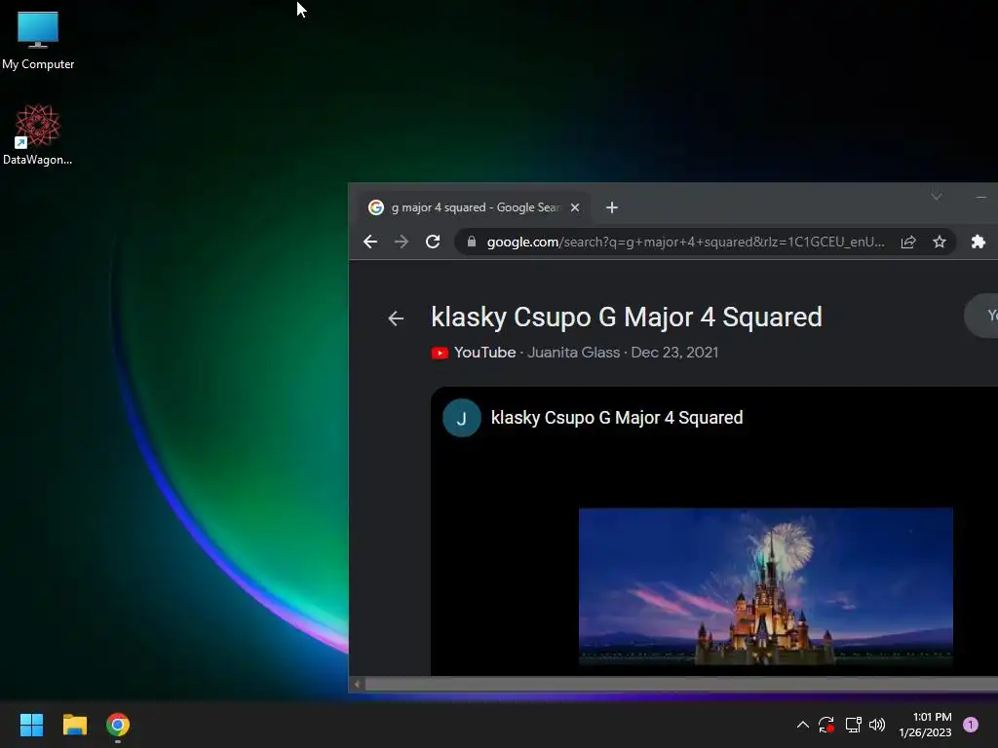This screenshot has width=998, height=748.
Task: Open the sync status tray icon
Action: pos(826,725)
